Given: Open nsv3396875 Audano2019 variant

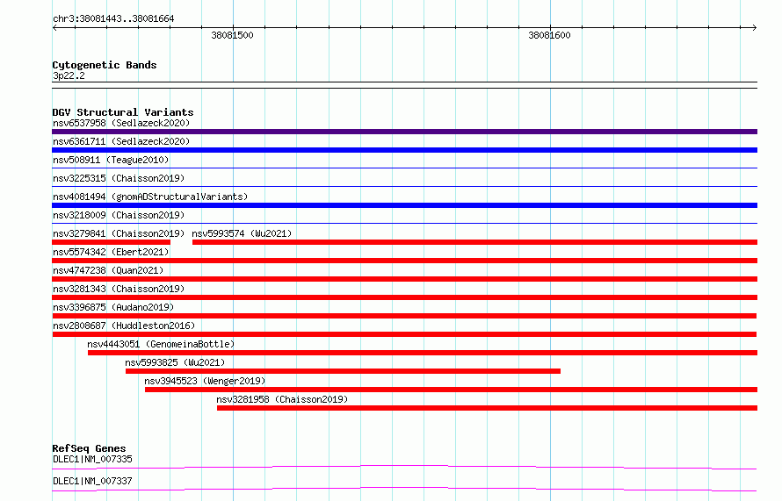Looking at the screenshot, I should (113, 307).
